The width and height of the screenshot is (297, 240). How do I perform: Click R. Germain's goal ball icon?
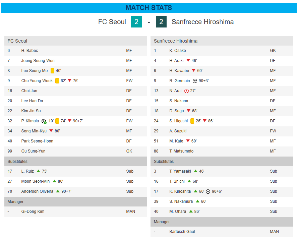pos(195,81)
